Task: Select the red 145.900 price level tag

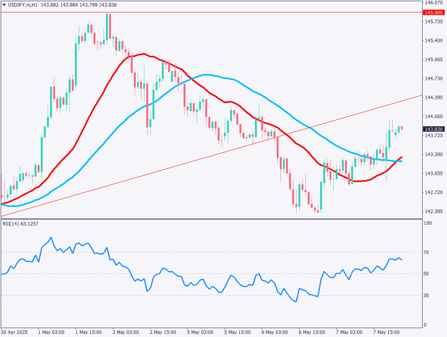Action: click(x=434, y=12)
